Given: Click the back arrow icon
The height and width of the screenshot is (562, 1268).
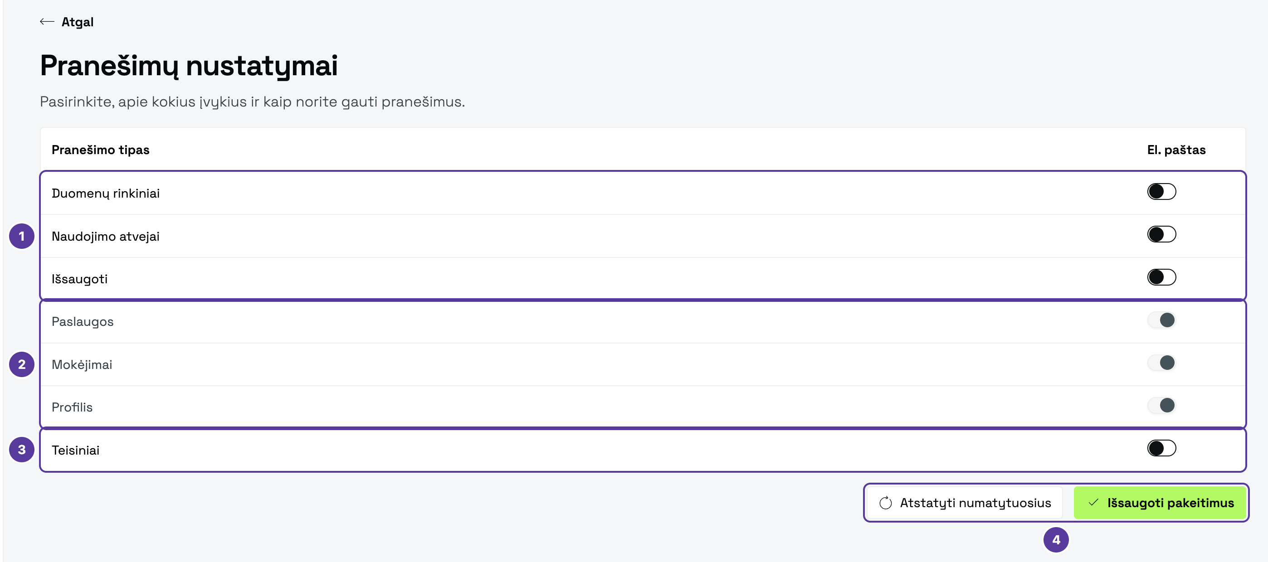Looking at the screenshot, I should [47, 22].
